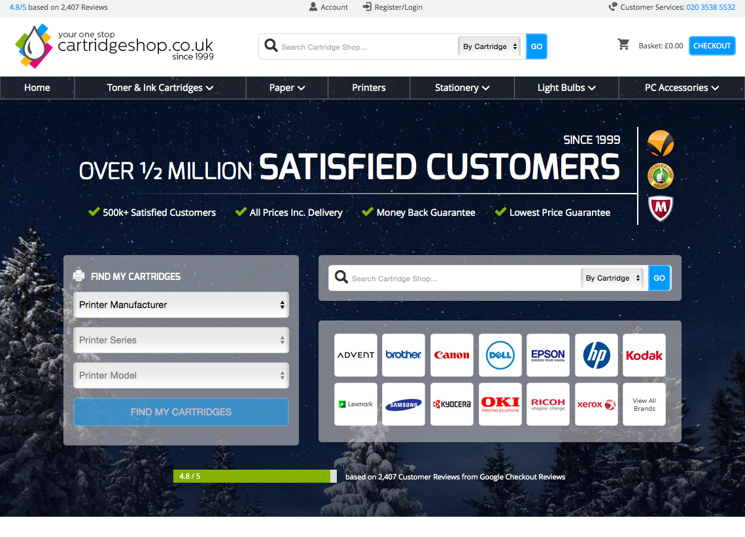
Task: Expand the header By Cartridge selector
Action: pyautogui.click(x=490, y=46)
